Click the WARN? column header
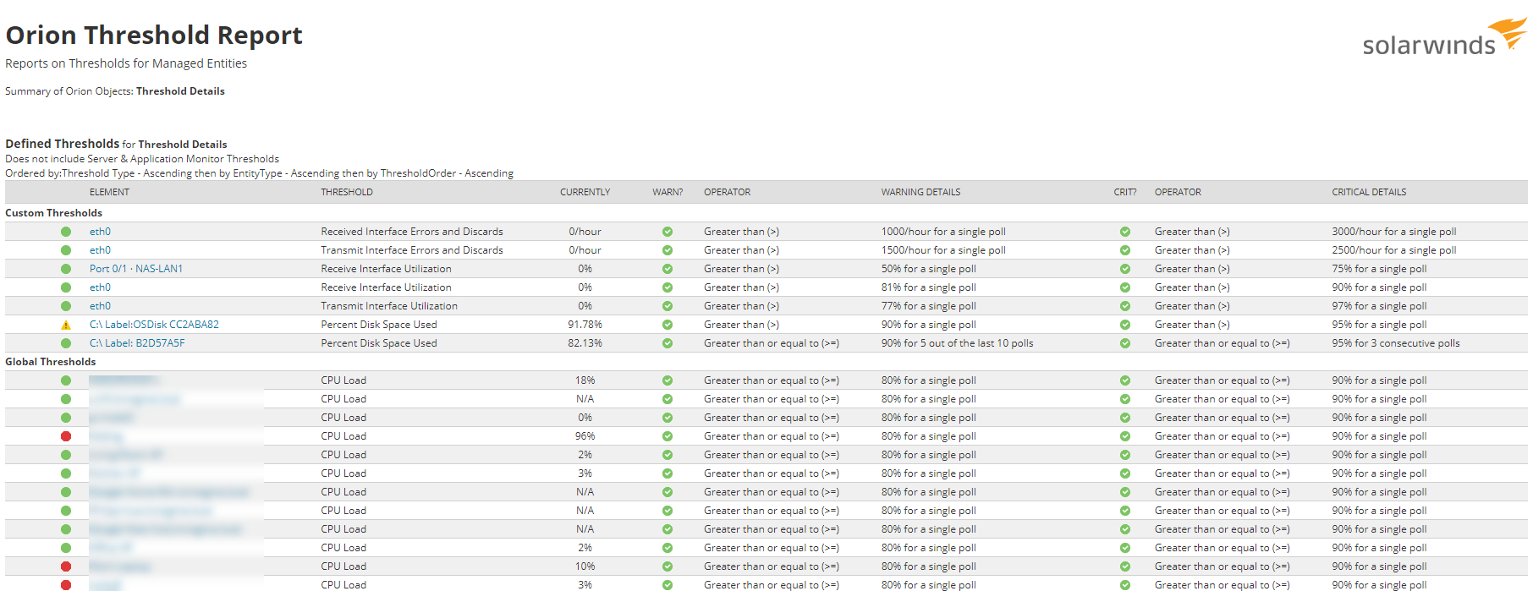The height and width of the screenshot is (591, 1533). point(668,192)
